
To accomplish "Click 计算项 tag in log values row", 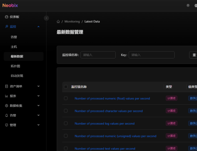I will pyautogui.click(x=172, y=123).
